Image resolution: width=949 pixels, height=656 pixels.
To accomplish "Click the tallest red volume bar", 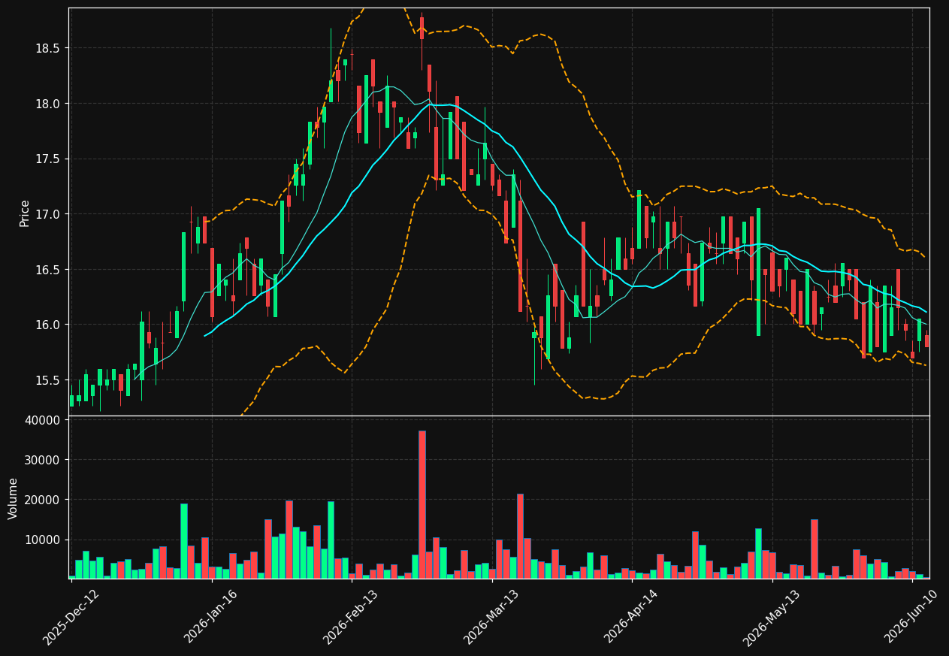I will point(422,504).
